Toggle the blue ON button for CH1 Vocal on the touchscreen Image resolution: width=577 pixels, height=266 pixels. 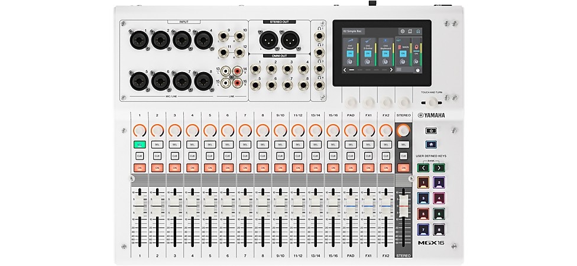(350, 54)
